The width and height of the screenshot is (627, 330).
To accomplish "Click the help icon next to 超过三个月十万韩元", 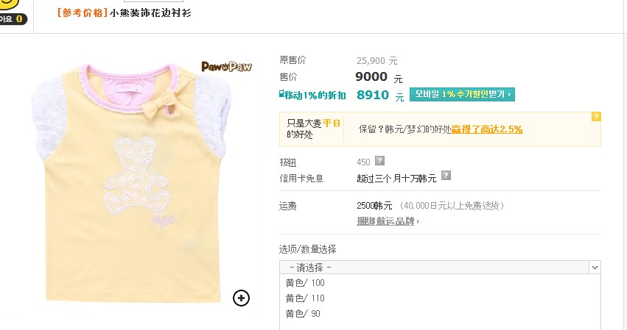I will coord(446,175).
